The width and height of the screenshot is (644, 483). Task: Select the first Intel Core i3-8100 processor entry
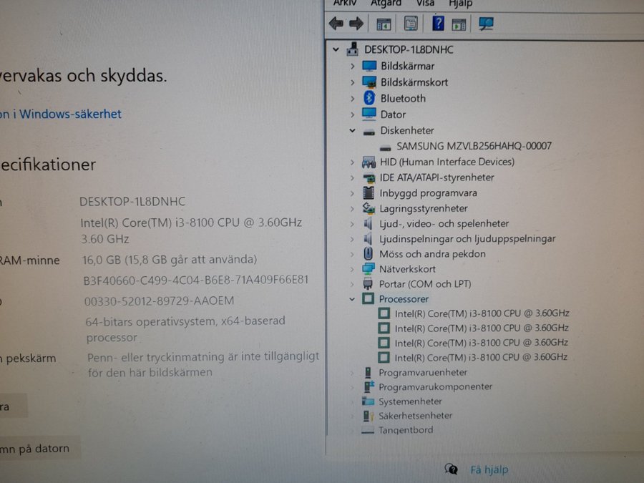pos(482,313)
